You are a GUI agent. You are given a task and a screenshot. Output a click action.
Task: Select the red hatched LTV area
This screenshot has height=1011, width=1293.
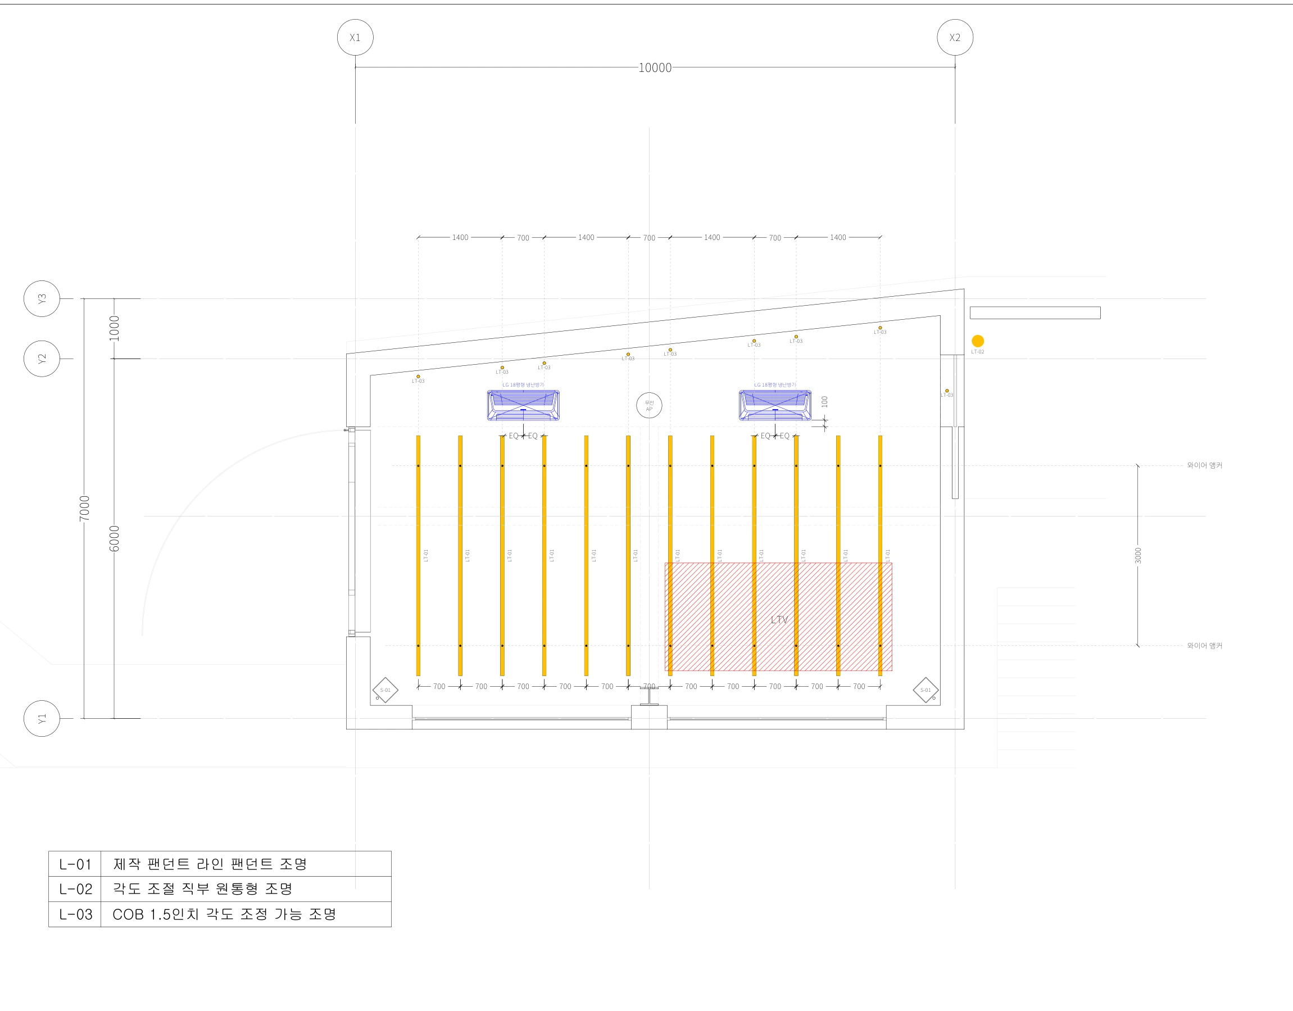point(778,617)
